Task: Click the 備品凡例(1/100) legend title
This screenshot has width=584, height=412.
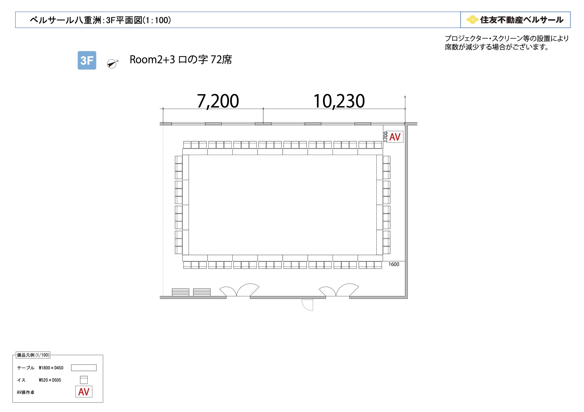Action: (33, 355)
